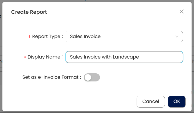Enable the e-Invoice Format toggle
The height and width of the screenshot is (113, 194).
92,77
